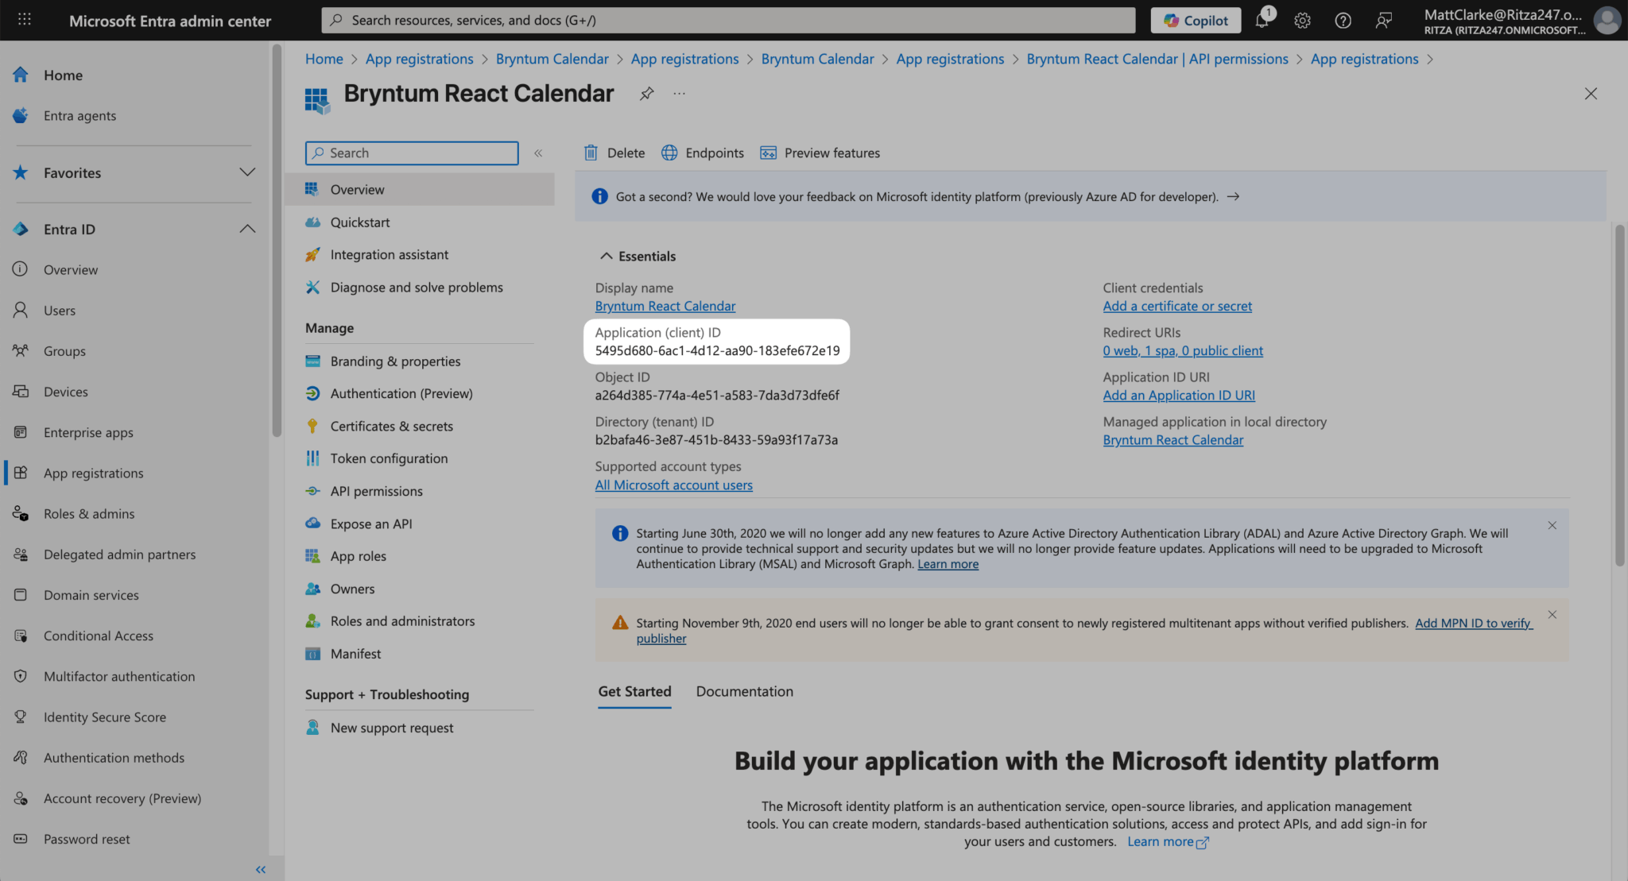The width and height of the screenshot is (1628, 881).
Task: Dismiss the ADAL deprecation info banner
Action: [x=1552, y=526]
